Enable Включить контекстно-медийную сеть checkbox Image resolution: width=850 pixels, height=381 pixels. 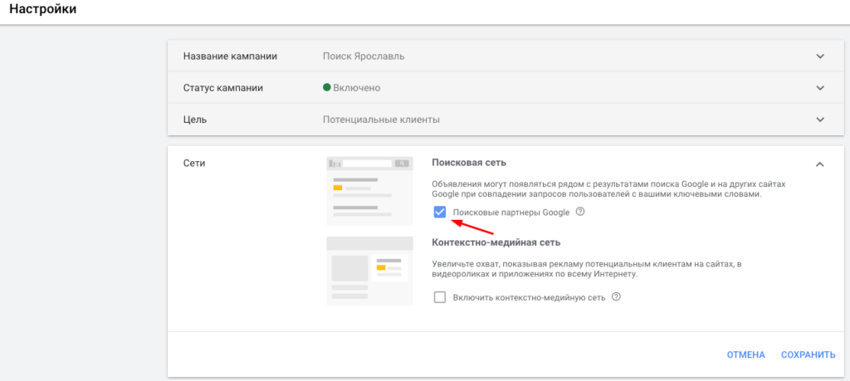click(440, 297)
